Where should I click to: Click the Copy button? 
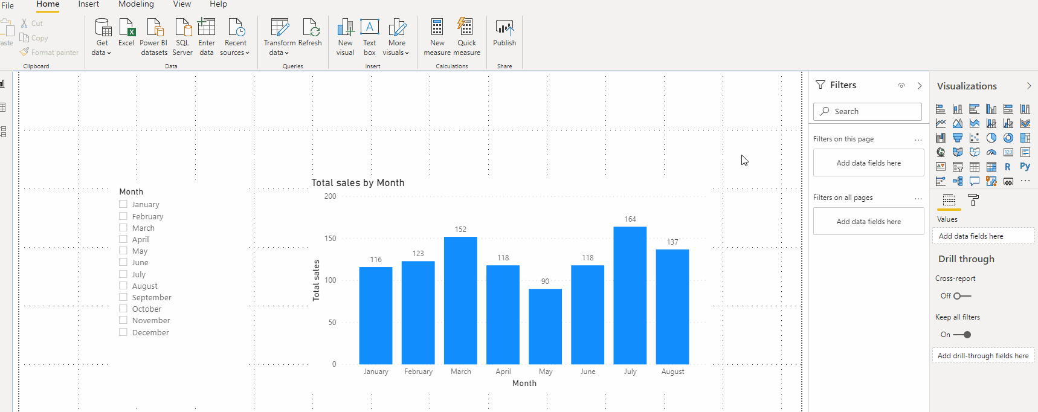(x=34, y=37)
